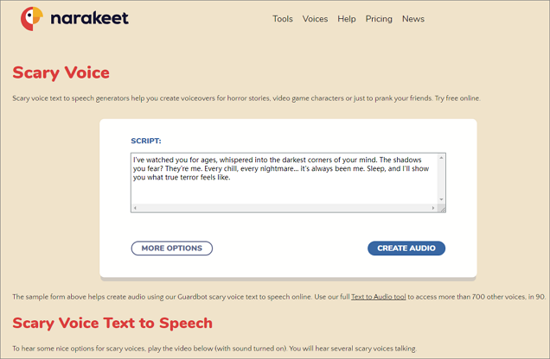
Task: Click the script box vertical scrollbar track
Action: coord(442,179)
